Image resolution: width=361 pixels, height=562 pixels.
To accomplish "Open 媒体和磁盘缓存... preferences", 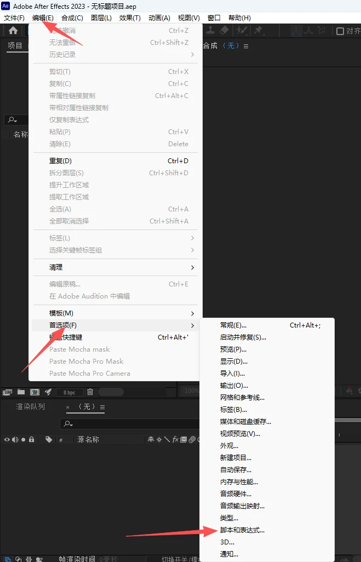I will point(267,422).
